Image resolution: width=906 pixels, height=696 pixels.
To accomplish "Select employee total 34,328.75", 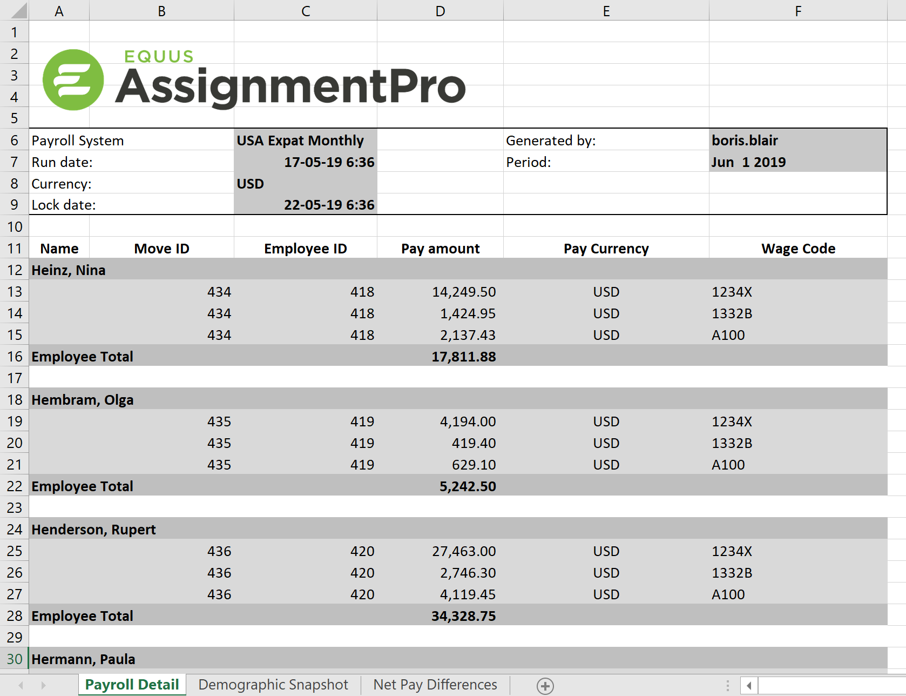I will coord(440,615).
